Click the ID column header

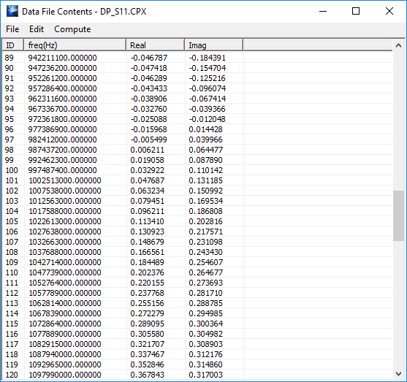[12, 45]
